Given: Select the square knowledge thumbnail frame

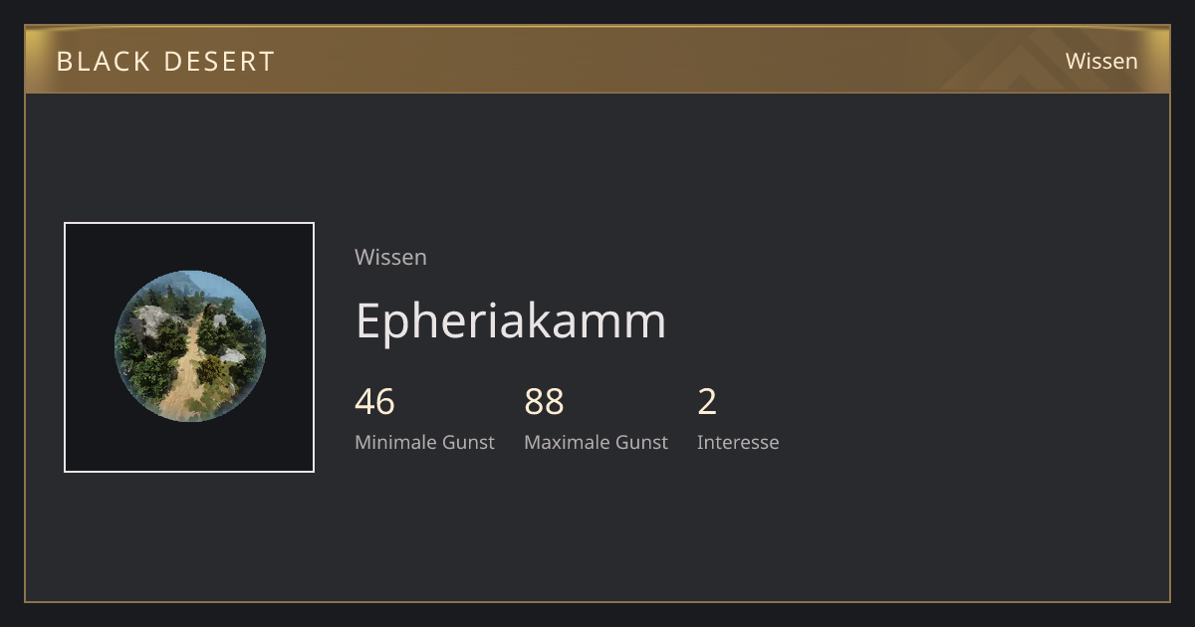Looking at the screenshot, I should tap(189, 347).
